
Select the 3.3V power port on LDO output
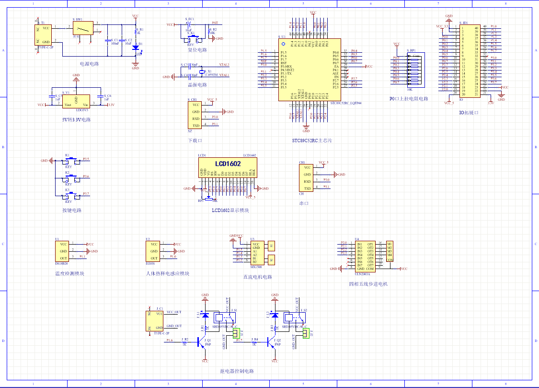111,105
